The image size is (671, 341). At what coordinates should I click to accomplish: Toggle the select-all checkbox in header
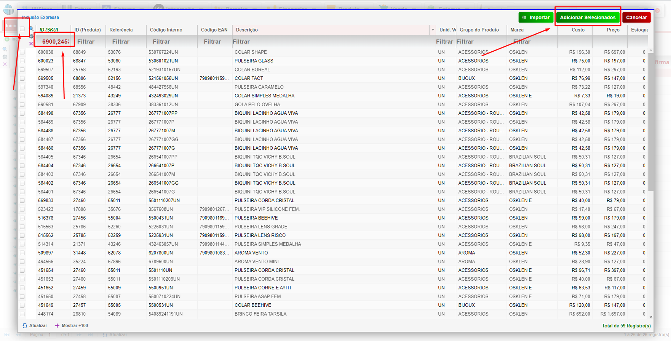22,29
